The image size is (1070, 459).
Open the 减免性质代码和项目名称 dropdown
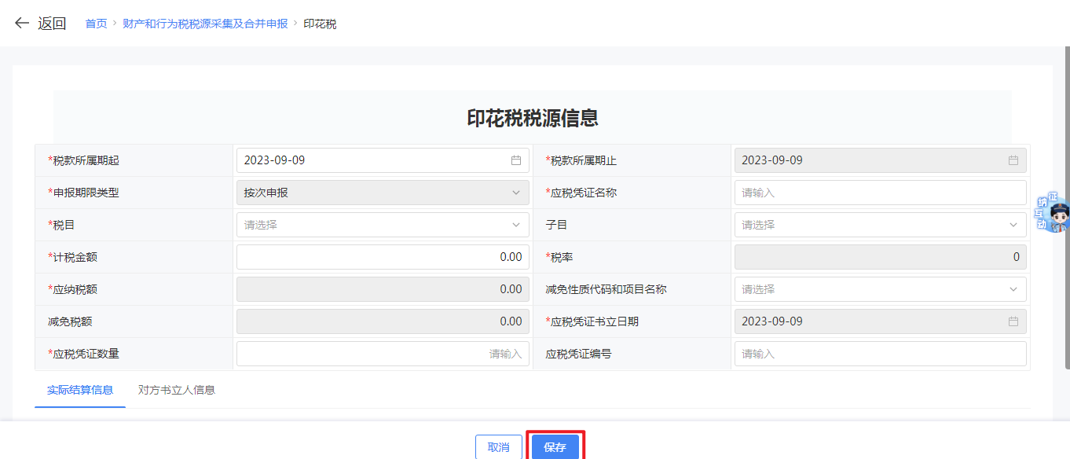click(x=880, y=289)
